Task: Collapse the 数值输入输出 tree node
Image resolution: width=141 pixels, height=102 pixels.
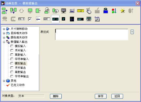Action: click(x=4, y=42)
